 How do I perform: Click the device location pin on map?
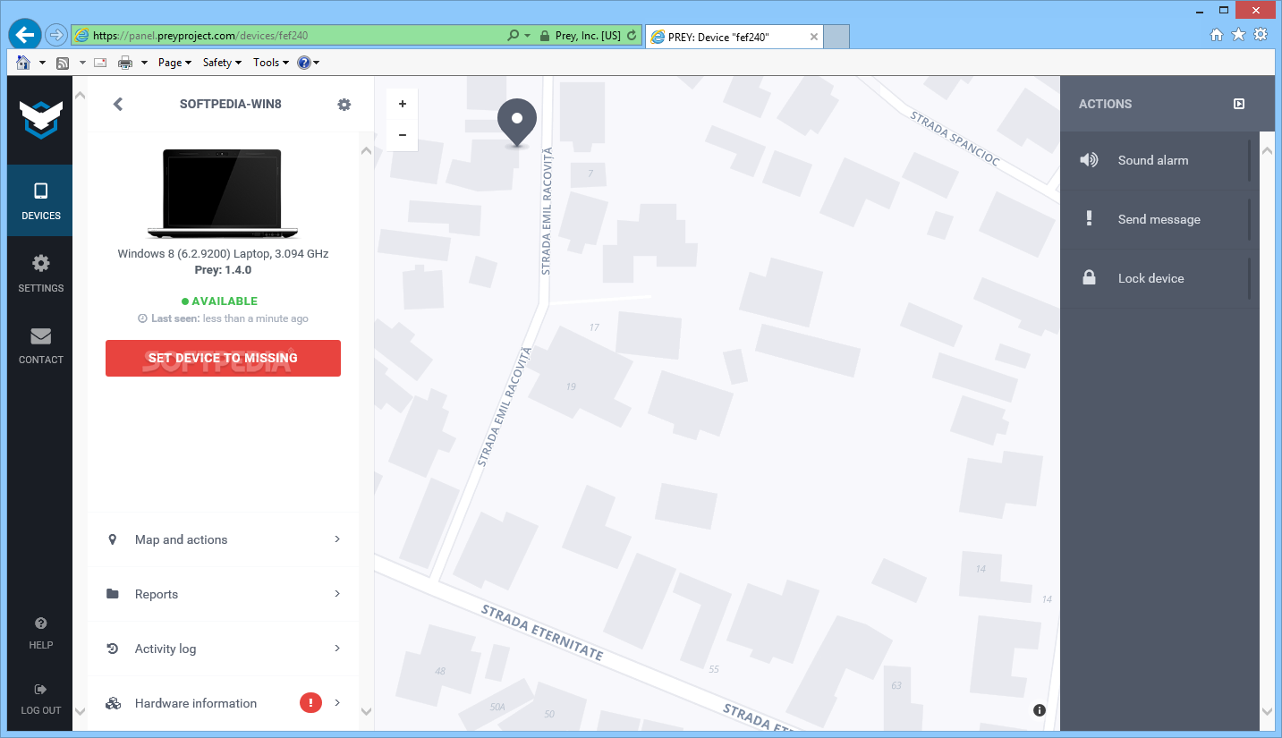pyautogui.click(x=517, y=122)
